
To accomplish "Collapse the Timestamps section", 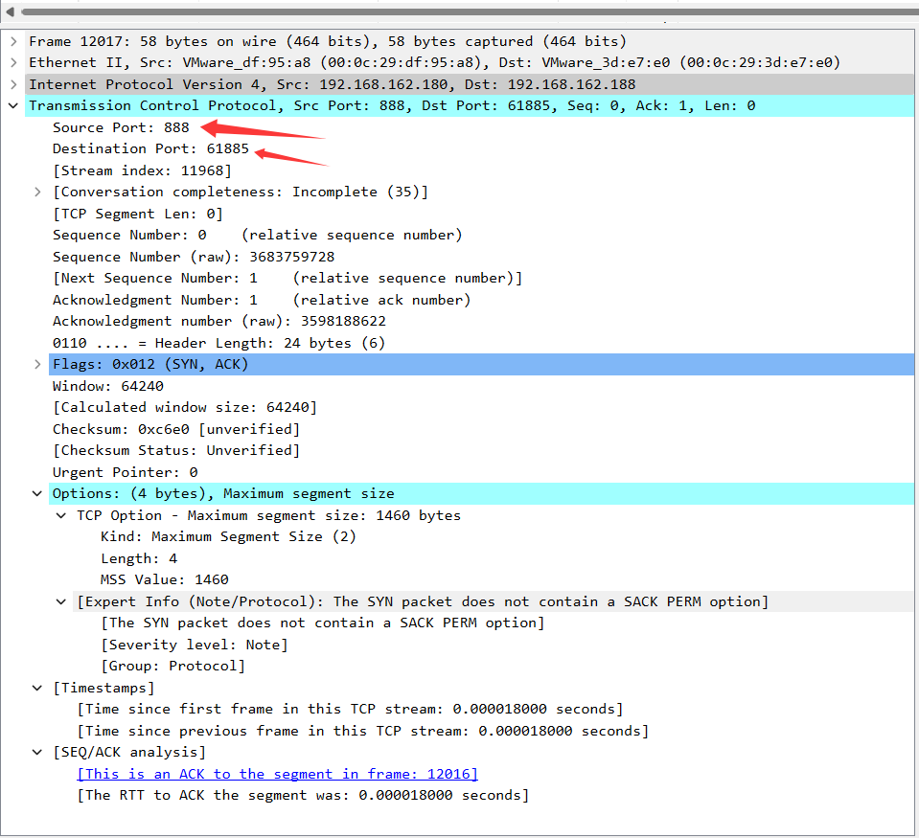I will (x=37, y=688).
